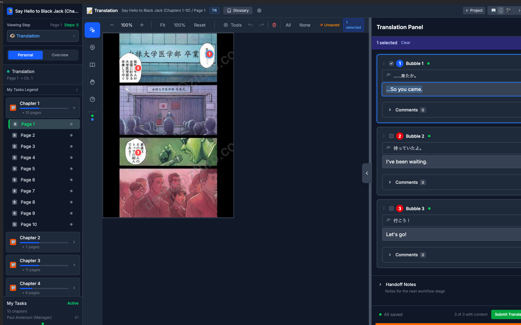The height and width of the screenshot is (325, 521).
Task: Zoom in with the plus icon
Action: (x=142, y=25)
